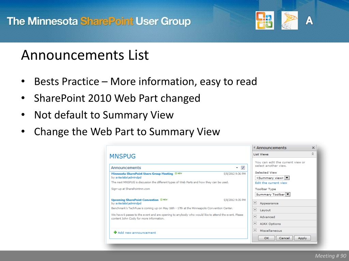This screenshot has width=349, height=261.
Task: Click 'Not default to Summary View' bullet
Action: click(x=104, y=115)
